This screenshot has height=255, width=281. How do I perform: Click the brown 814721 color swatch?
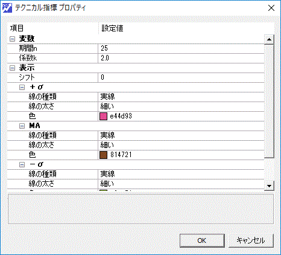coord(103,155)
